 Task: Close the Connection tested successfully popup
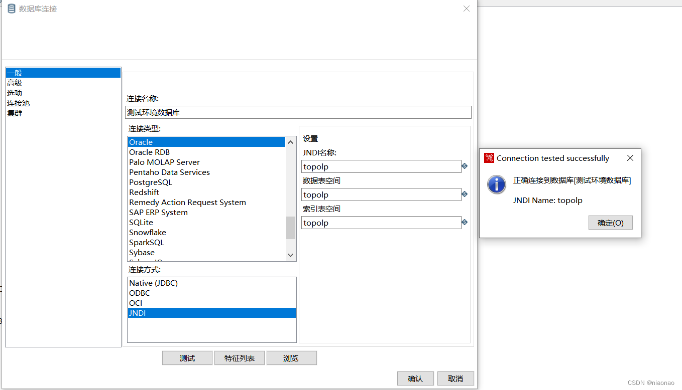[630, 158]
